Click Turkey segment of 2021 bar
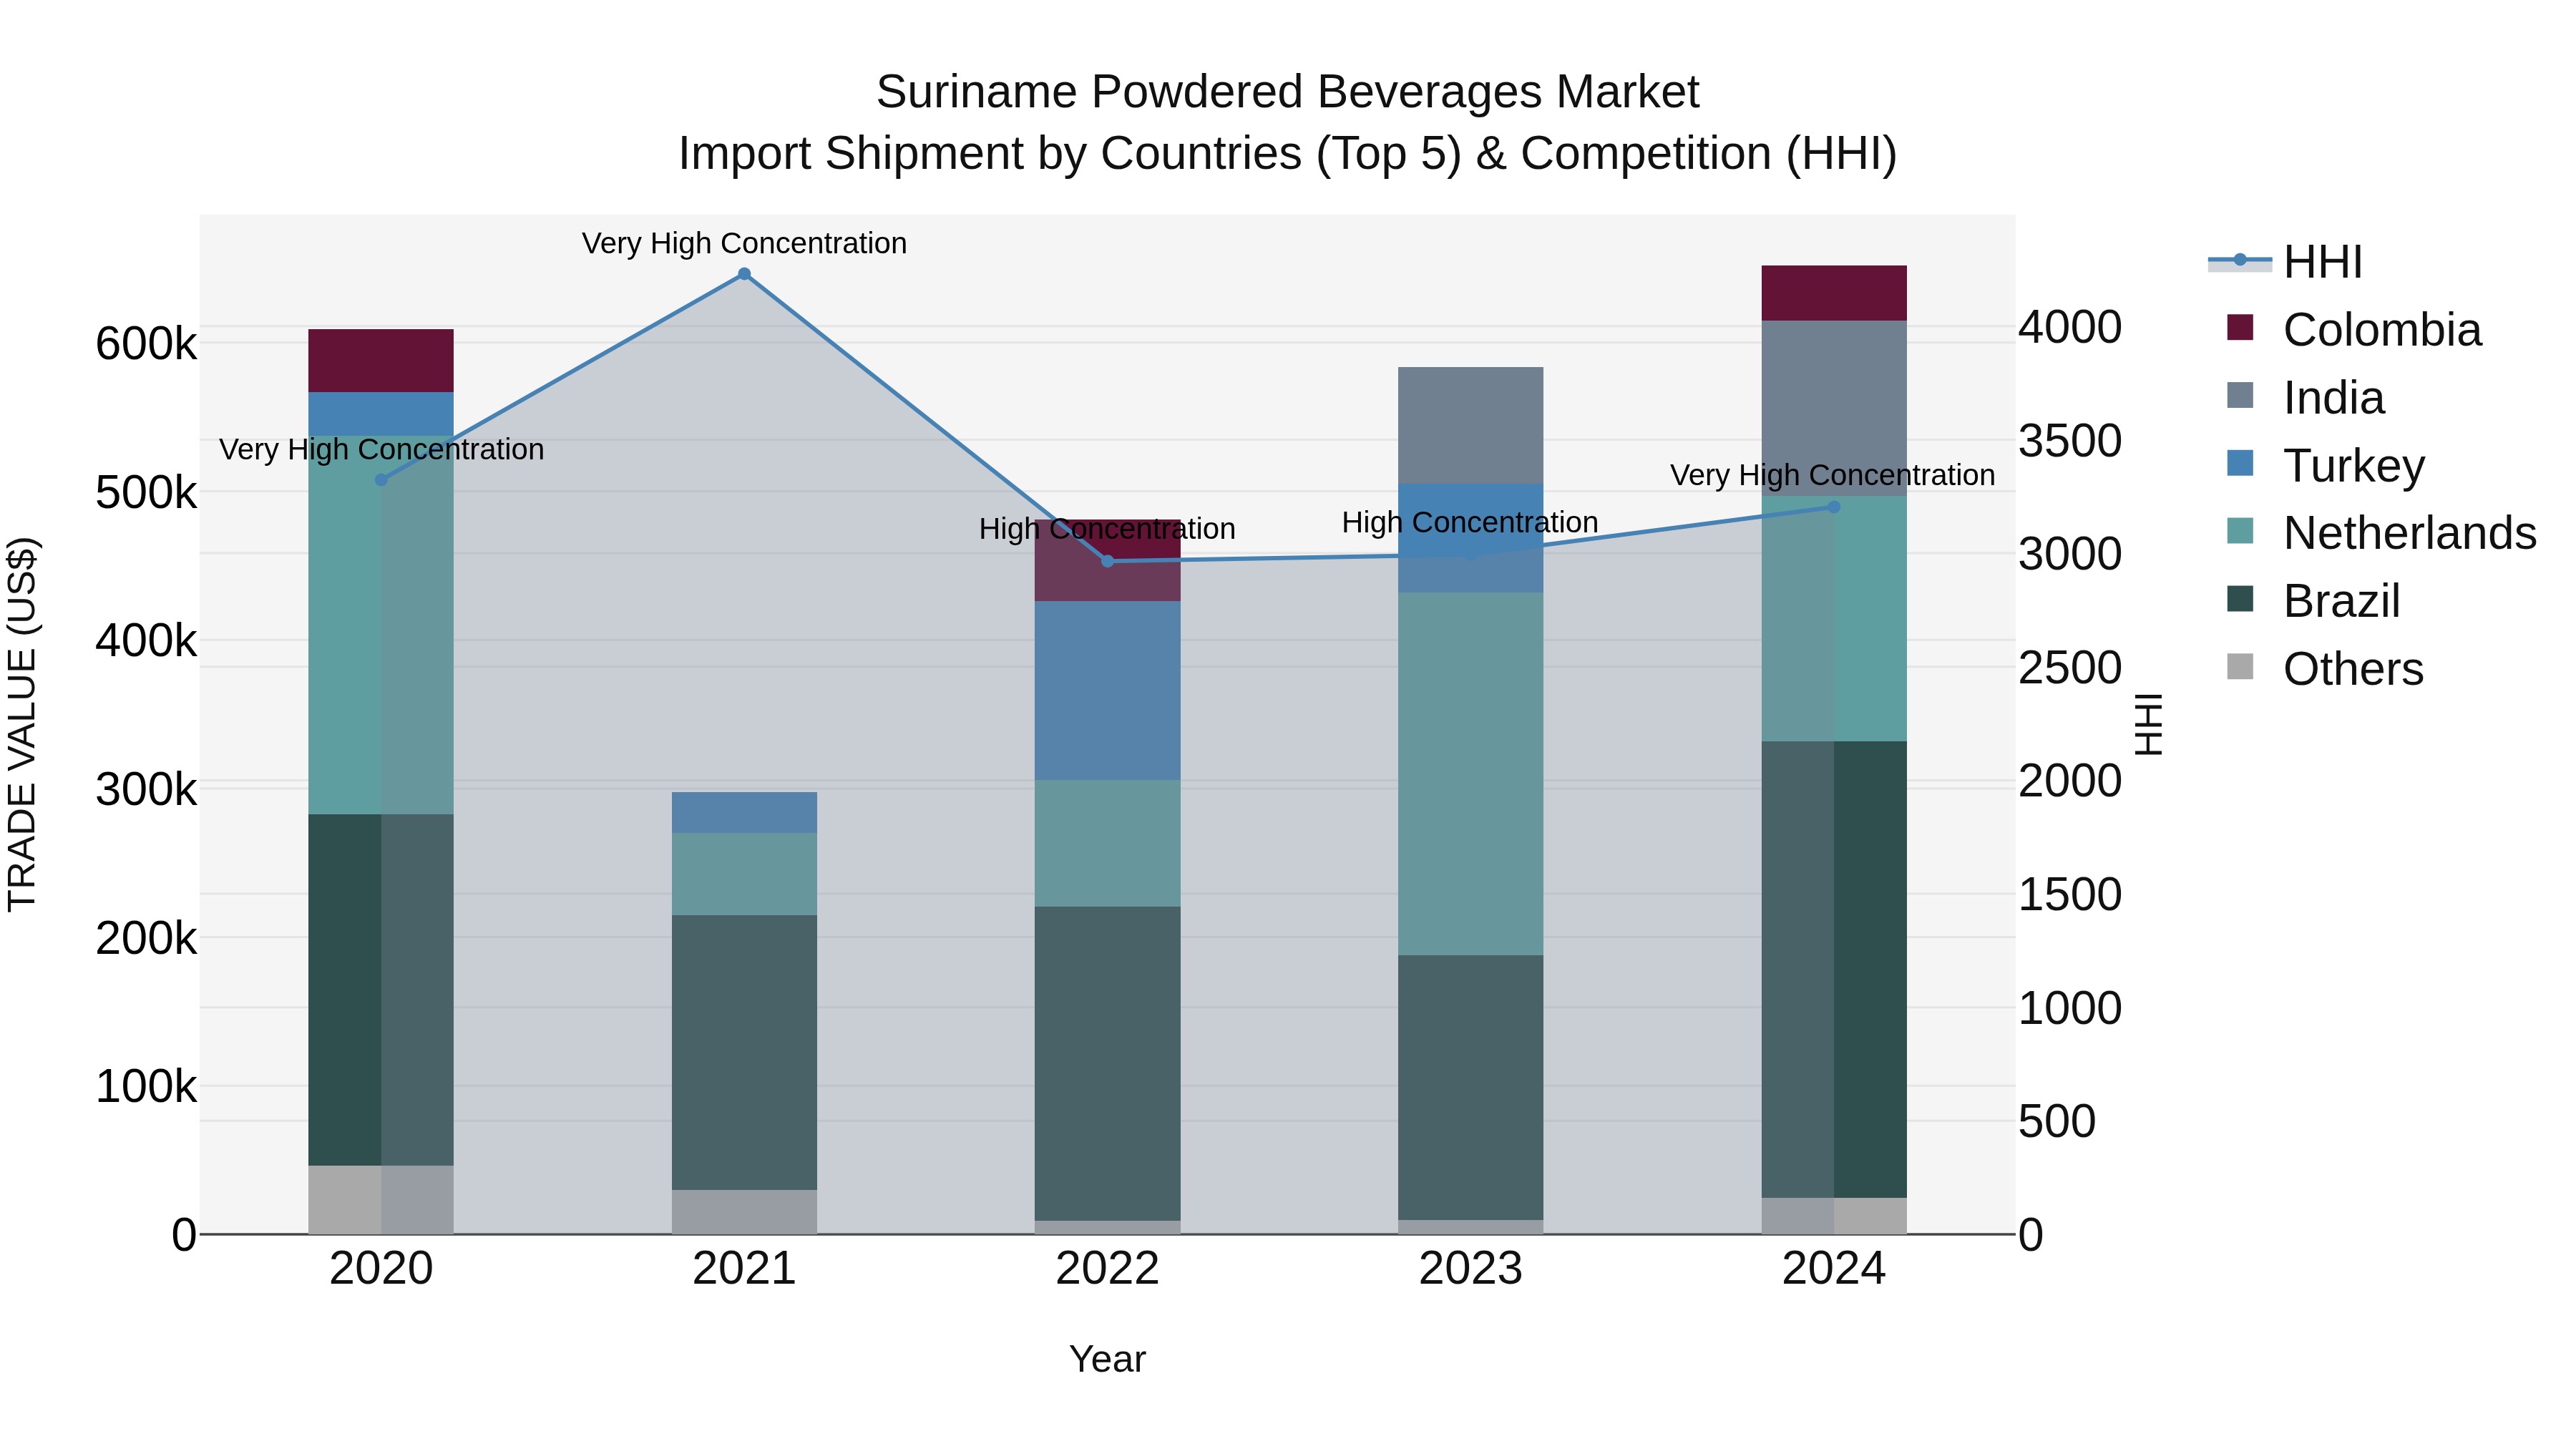This screenshot has height=1449, width=2576. [744, 813]
